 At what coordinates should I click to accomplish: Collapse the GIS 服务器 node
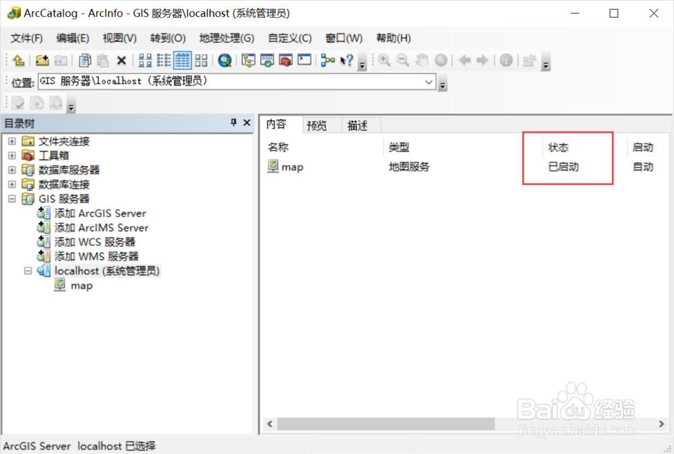coord(12,199)
